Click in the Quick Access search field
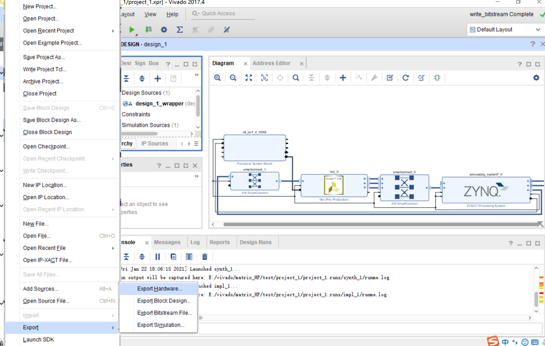The image size is (545, 346). click(222, 14)
